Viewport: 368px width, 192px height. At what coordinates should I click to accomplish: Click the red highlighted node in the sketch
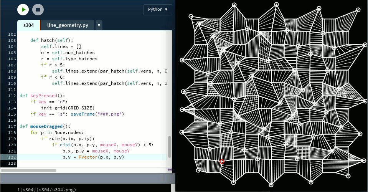tap(222, 162)
